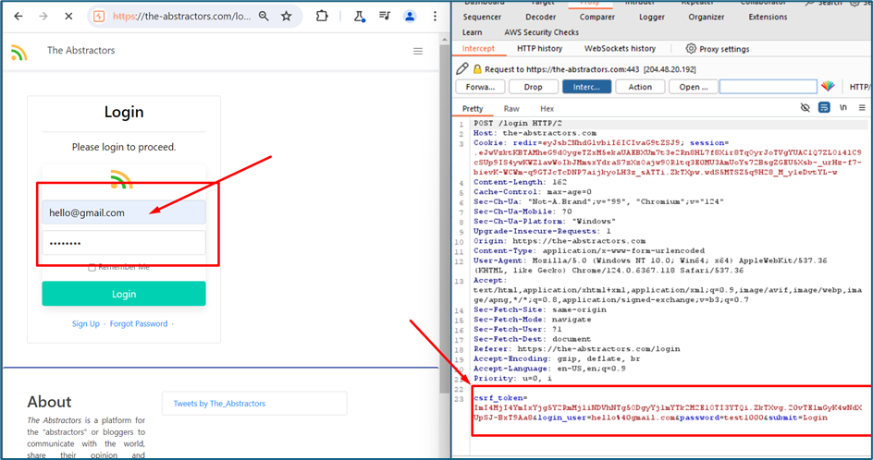Click the padlock icon beside request target
Image resolution: width=873 pixels, height=460 pixels.
coord(477,69)
